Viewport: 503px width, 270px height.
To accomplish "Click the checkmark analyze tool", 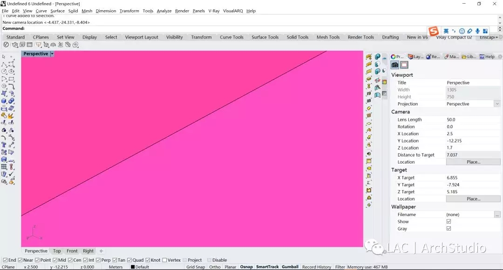I will [11, 174].
